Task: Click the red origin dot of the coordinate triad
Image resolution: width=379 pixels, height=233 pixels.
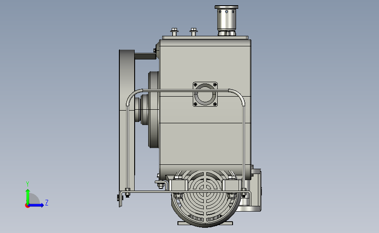Action: 27,206
